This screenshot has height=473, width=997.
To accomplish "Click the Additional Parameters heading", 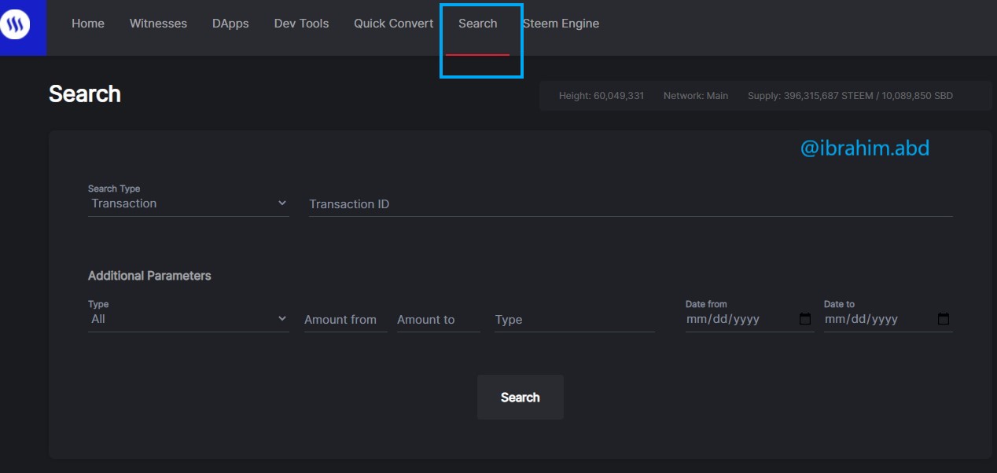I will (149, 276).
